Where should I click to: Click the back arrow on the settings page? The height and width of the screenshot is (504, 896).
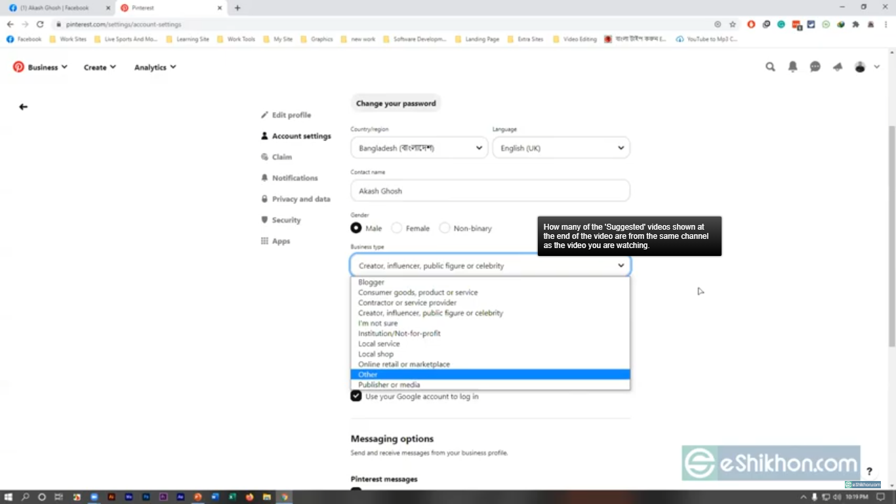23,106
